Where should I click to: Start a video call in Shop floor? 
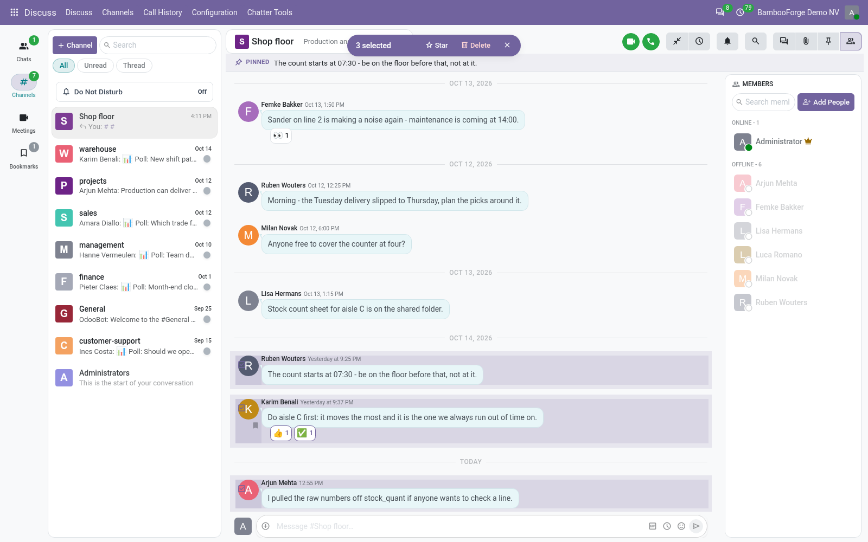tap(630, 41)
